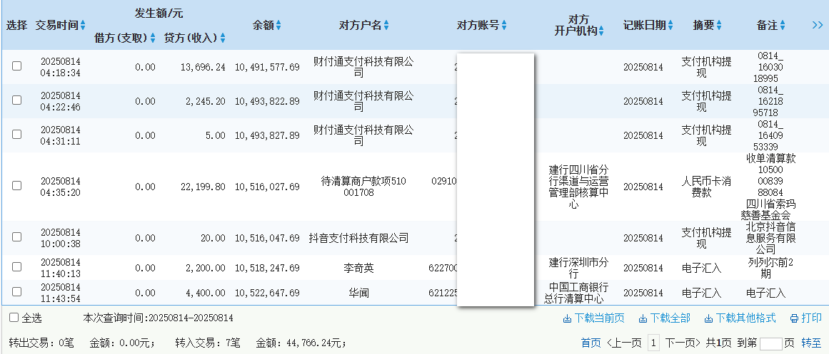The height and width of the screenshot is (354, 829).
Task: Sort by 对方账号 column arrows
Action: tap(504, 25)
